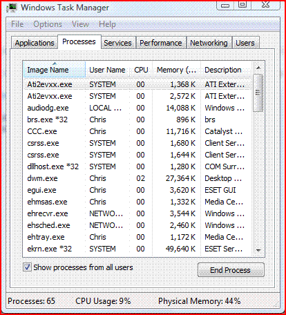
Task: Select the Ati2evxx.exe row using 2,572 K
Action: tap(137, 96)
